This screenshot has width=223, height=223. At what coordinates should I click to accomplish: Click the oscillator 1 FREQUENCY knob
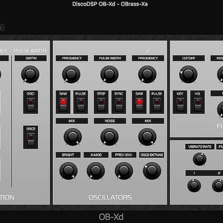71,74
